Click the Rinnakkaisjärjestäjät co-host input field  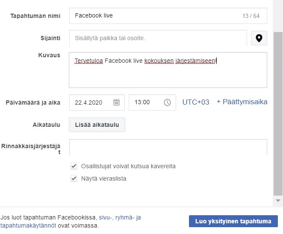168,147
